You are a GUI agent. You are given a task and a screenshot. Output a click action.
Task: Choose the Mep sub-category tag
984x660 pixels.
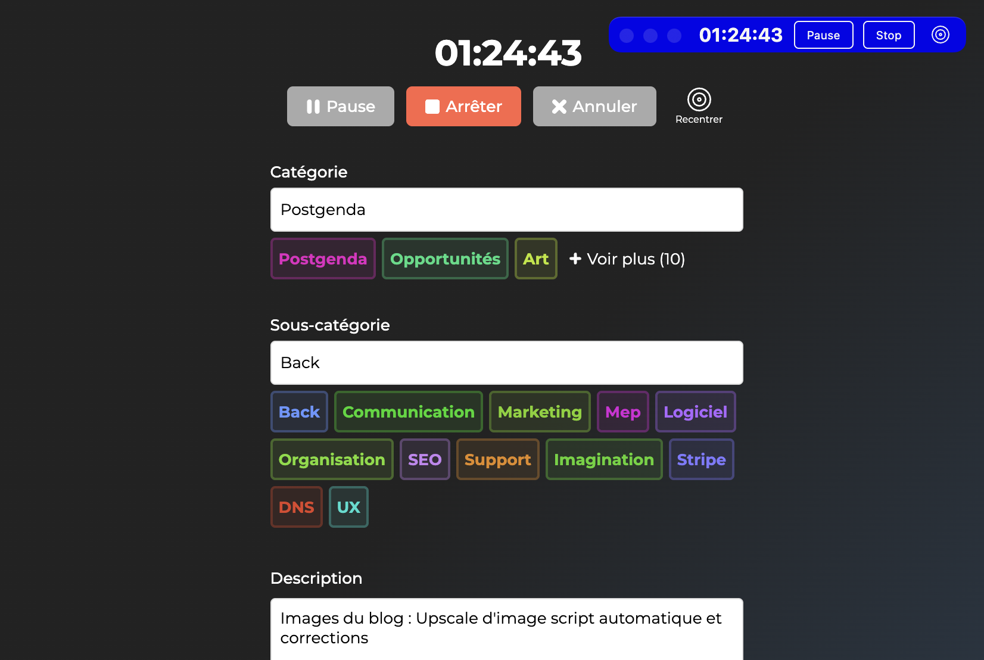point(622,412)
